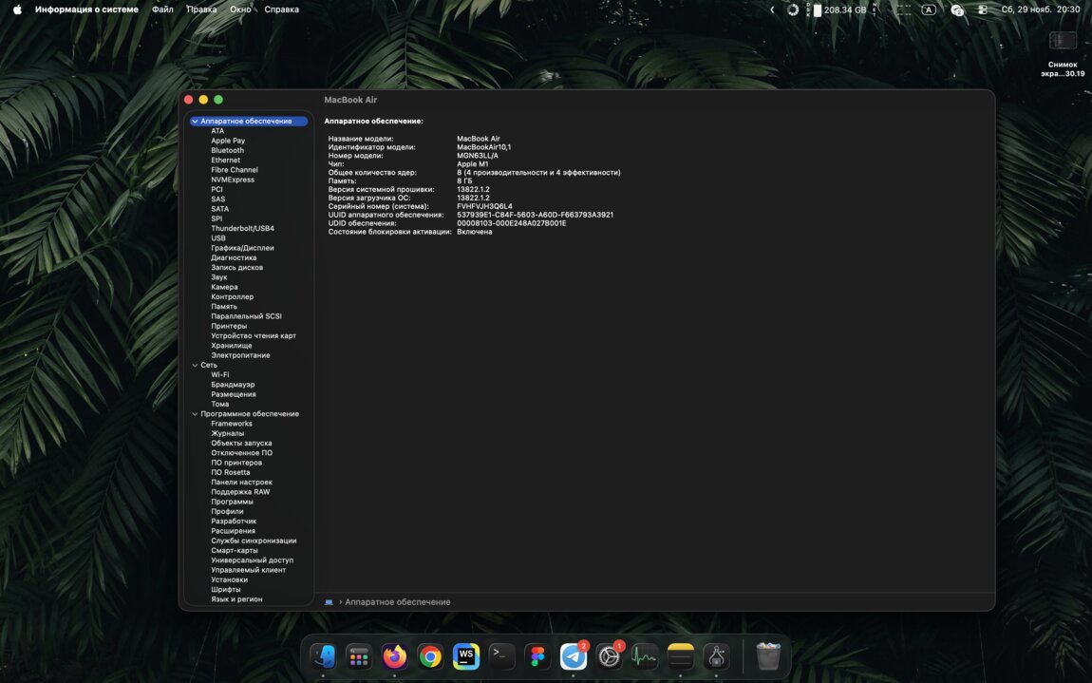The height and width of the screenshot is (683, 1092).
Task: Click Аппаратное обеспечение in bottom path bar
Action: [397, 602]
